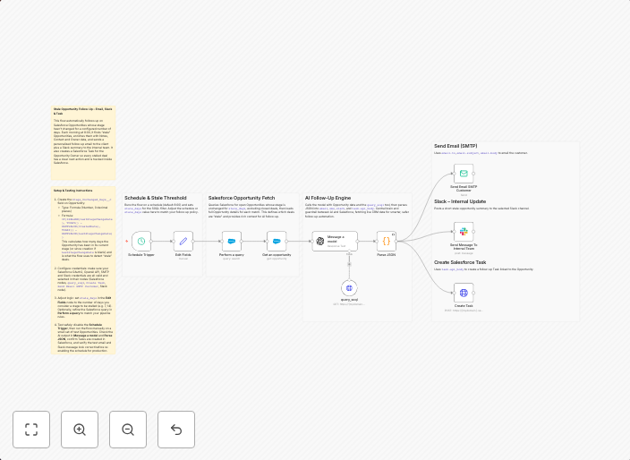Click the output connector of Create Task node

(473, 293)
